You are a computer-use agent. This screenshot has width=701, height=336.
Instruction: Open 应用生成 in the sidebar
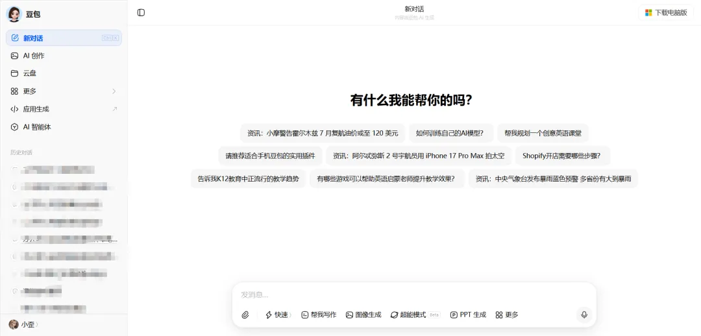pyautogui.click(x=64, y=109)
